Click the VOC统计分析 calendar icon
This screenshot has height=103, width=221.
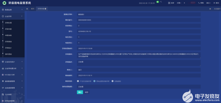tap(3, 75)
